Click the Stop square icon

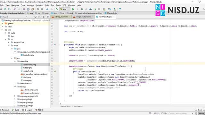click(x=99, y=9)
